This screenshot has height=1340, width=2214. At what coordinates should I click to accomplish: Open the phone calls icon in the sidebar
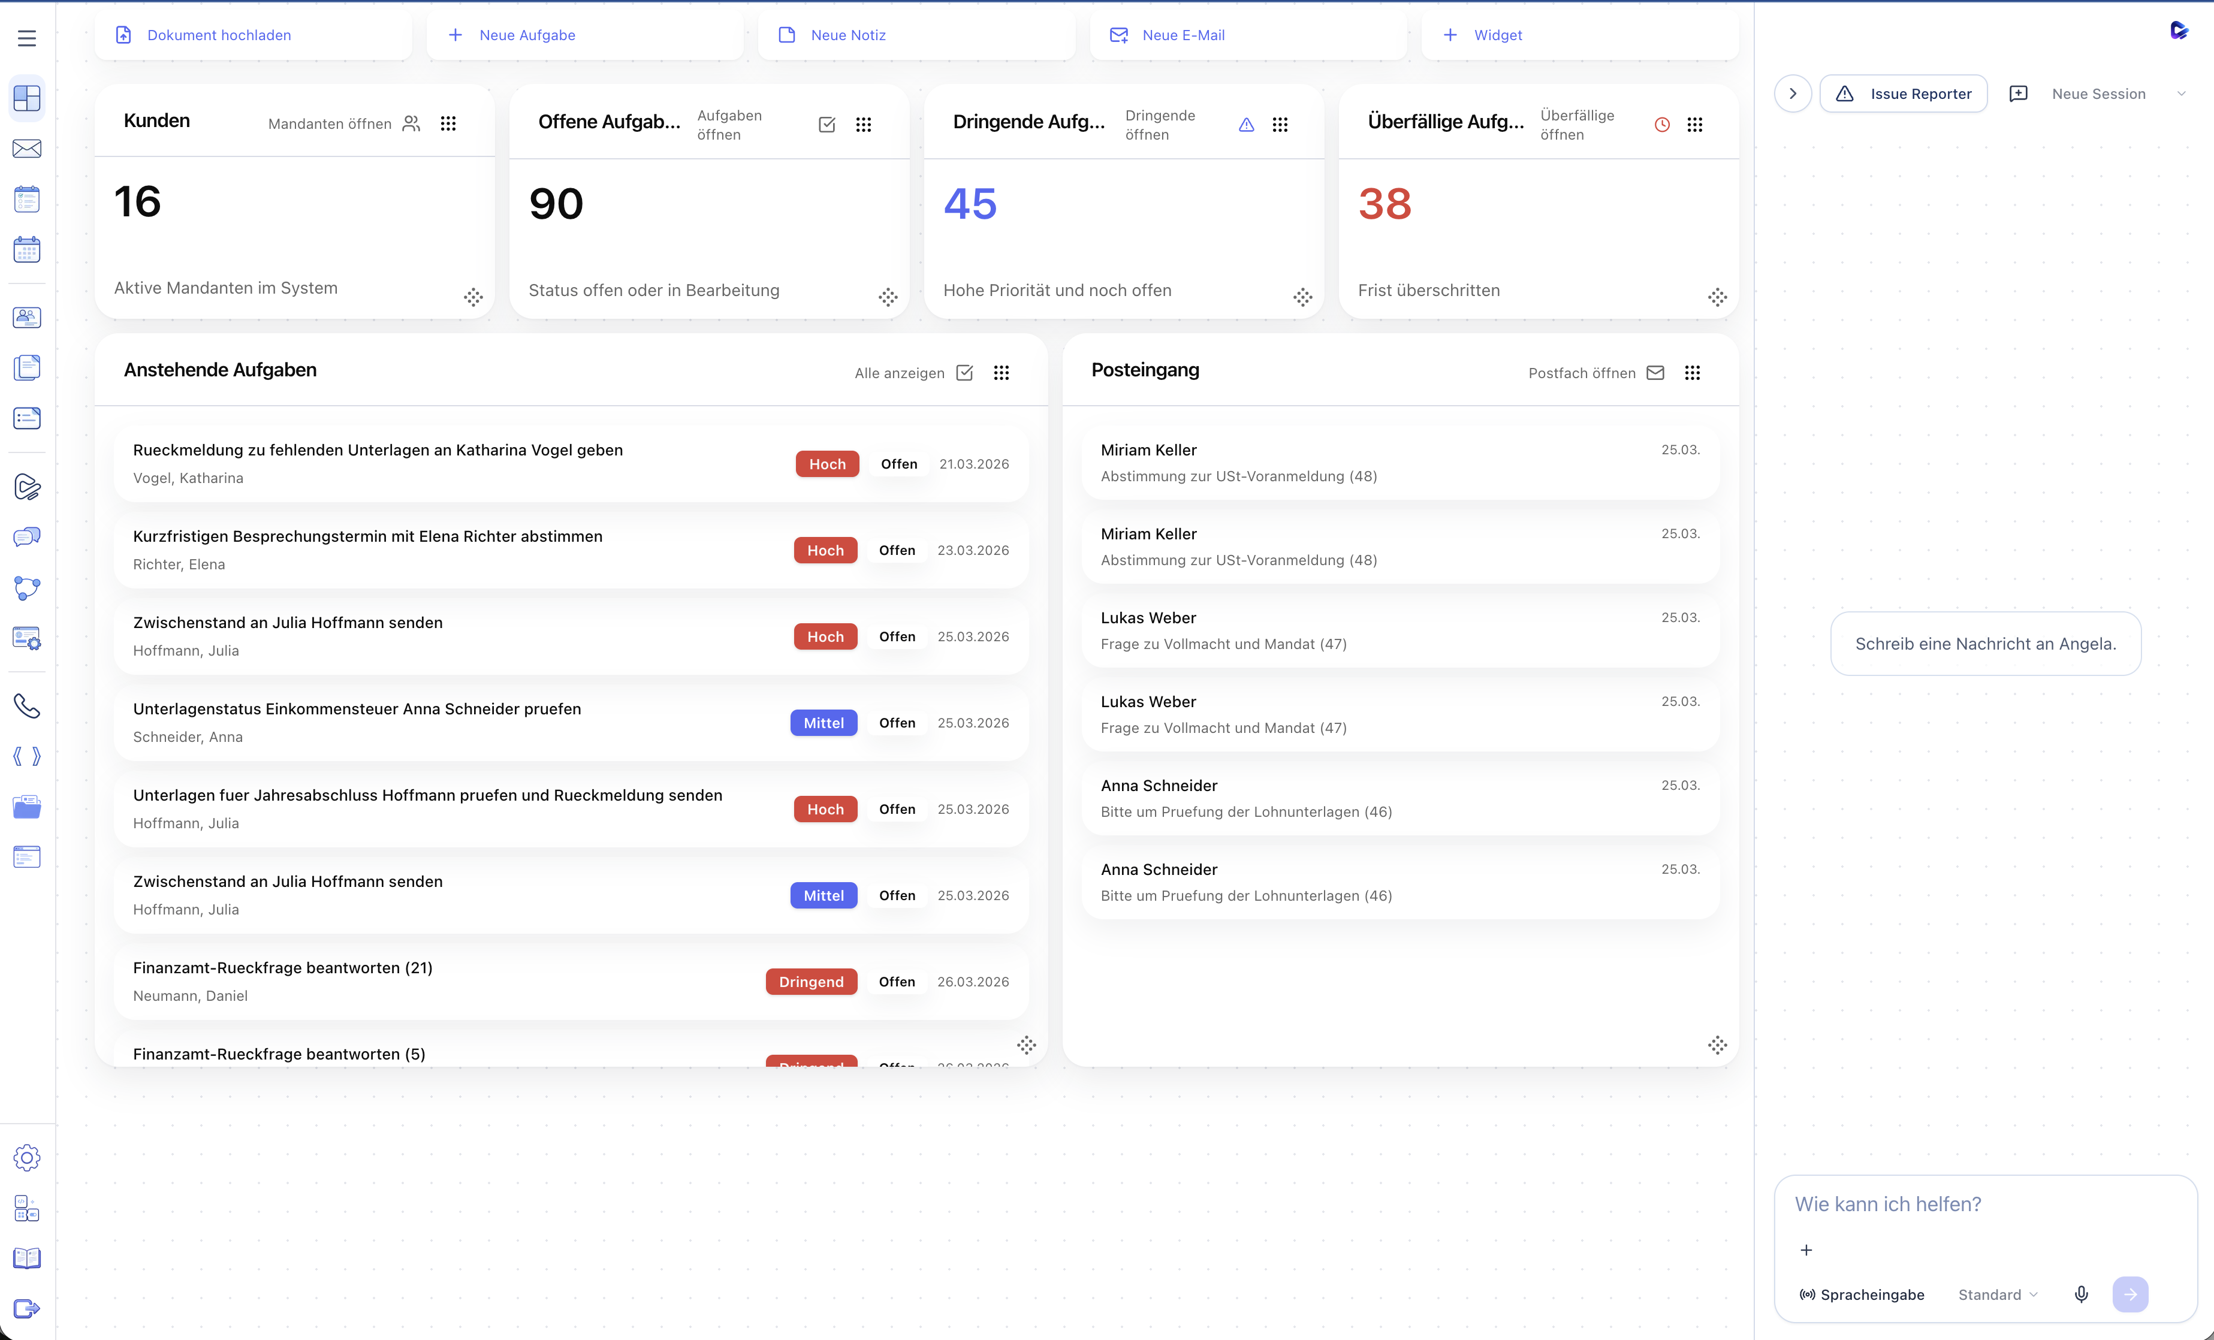point(27,707)
